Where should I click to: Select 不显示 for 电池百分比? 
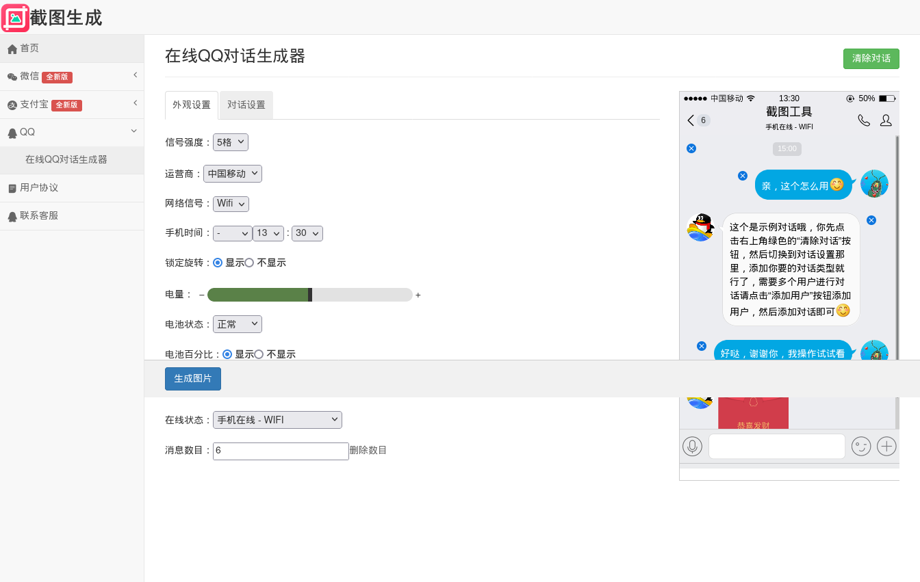[x=259, y=354]
